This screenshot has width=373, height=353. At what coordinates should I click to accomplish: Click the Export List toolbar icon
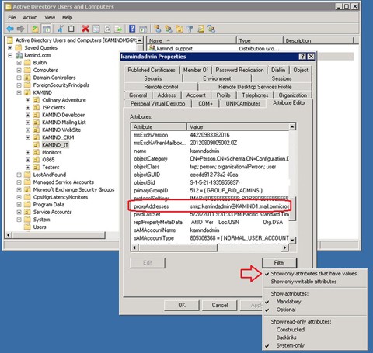(118, 29)
